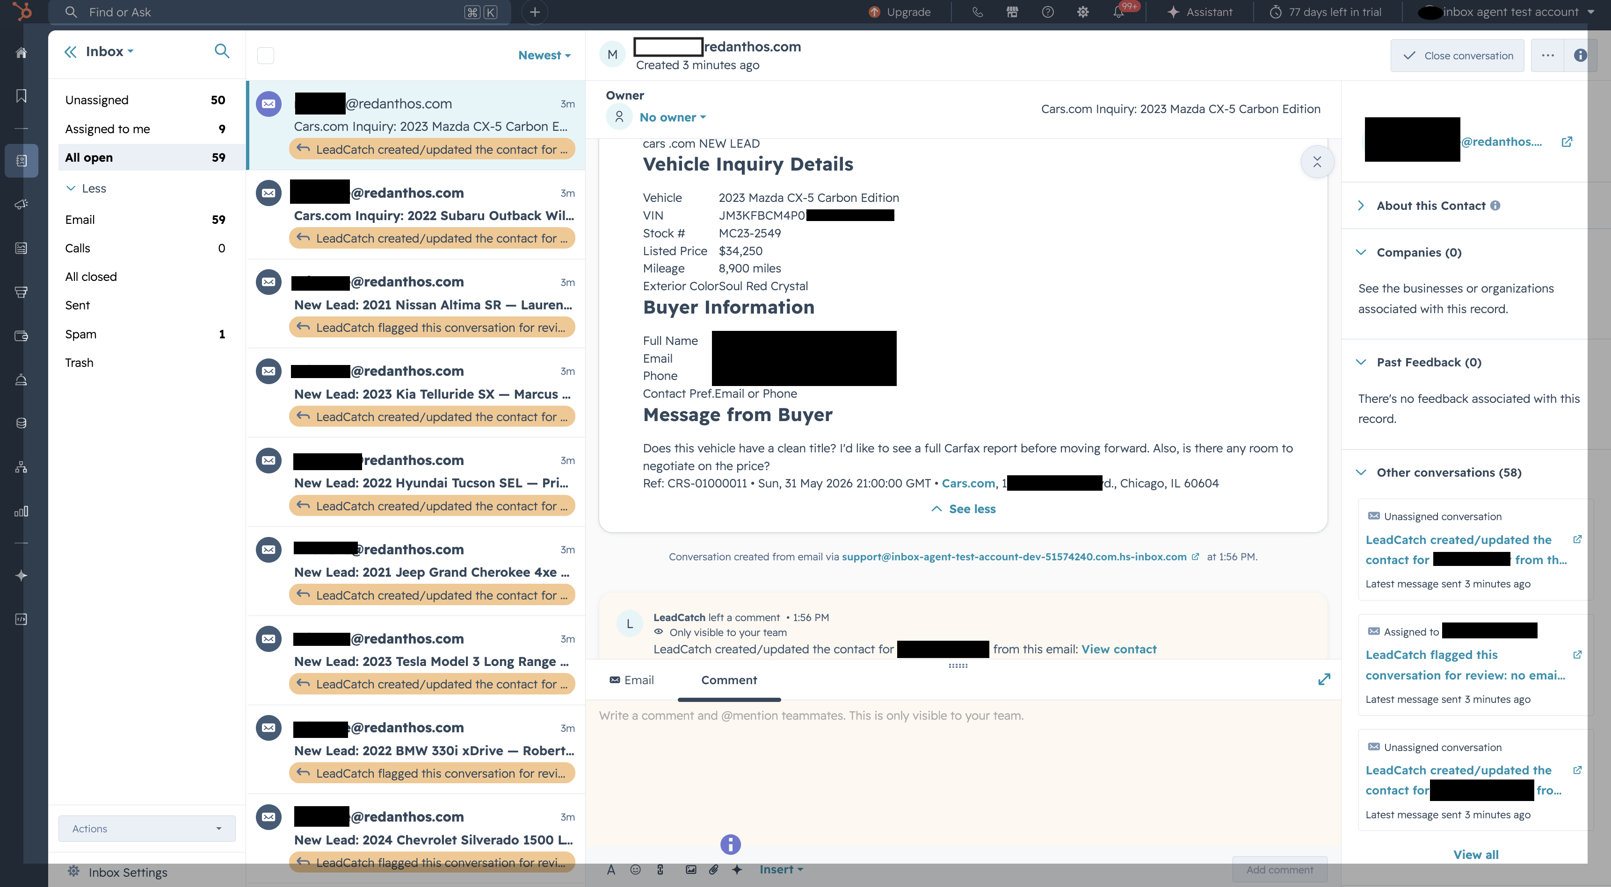Switch to the Email reply tab
The width and height of the screenshot is (1611, 887).
click(631, 680)
